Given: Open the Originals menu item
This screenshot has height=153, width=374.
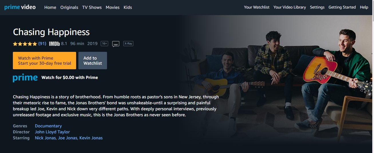Looking at the screenshot, I should (69, 7).
